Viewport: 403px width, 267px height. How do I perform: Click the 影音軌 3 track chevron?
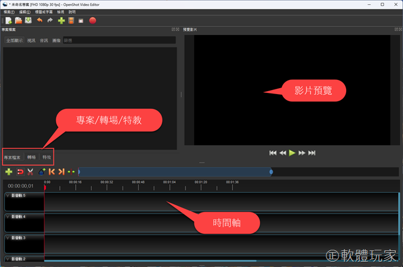click(x=8, y=237)
